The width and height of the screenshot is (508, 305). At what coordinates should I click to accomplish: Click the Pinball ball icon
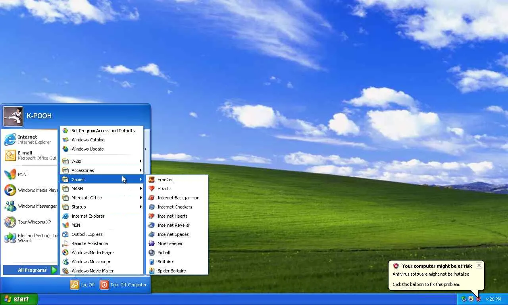click(151, 253)
